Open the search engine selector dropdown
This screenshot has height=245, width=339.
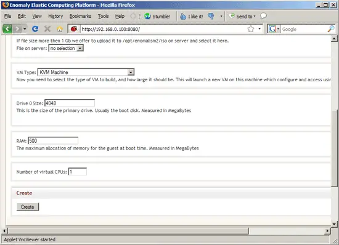click(x=274, y=29)
